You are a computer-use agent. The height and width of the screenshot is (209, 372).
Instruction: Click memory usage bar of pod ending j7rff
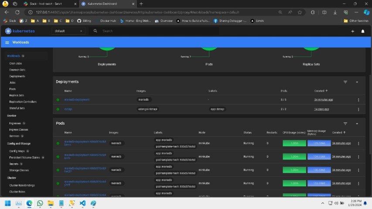point(319,183)
